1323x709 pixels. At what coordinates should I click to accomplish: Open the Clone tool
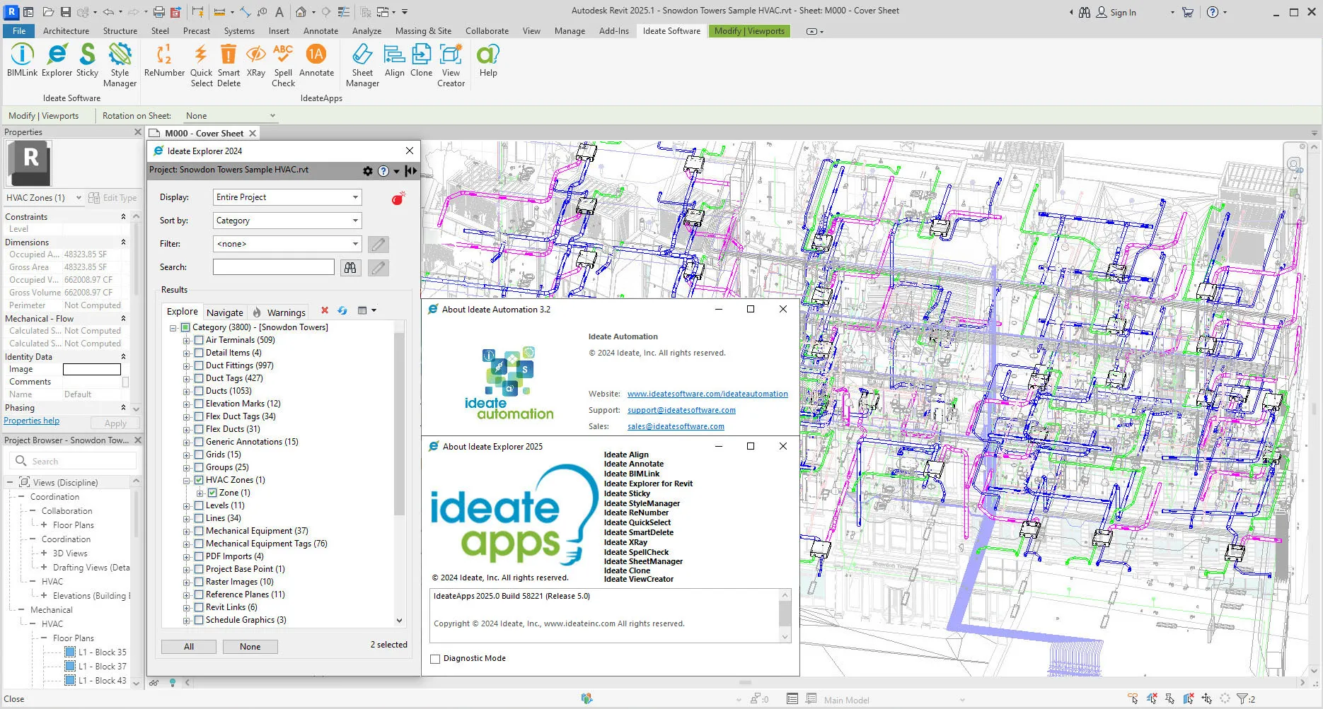point(421,61)
